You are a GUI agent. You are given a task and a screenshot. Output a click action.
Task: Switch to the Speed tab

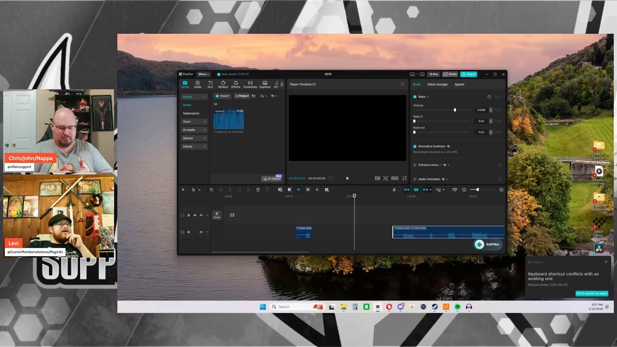459,84
